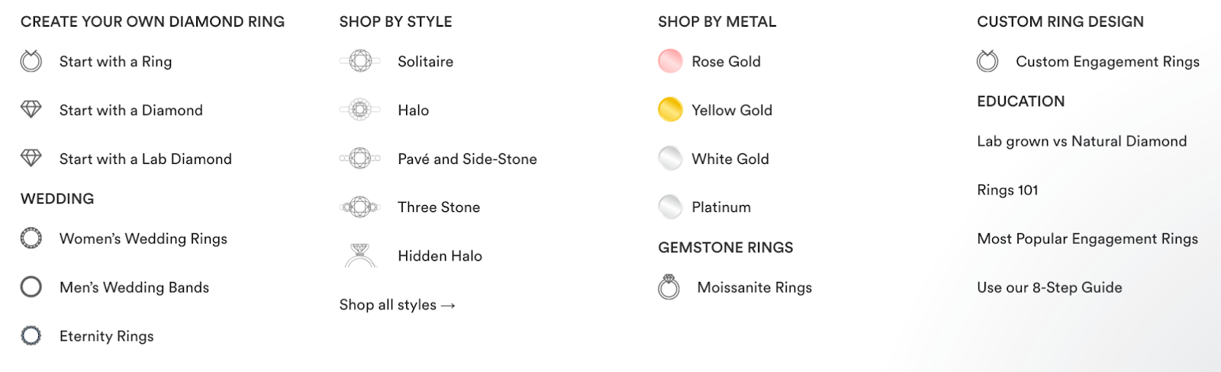Select the diamond icon next to Start with a Diamond
This screenshot has width=1221, height=372.
(x=31, y=110)
